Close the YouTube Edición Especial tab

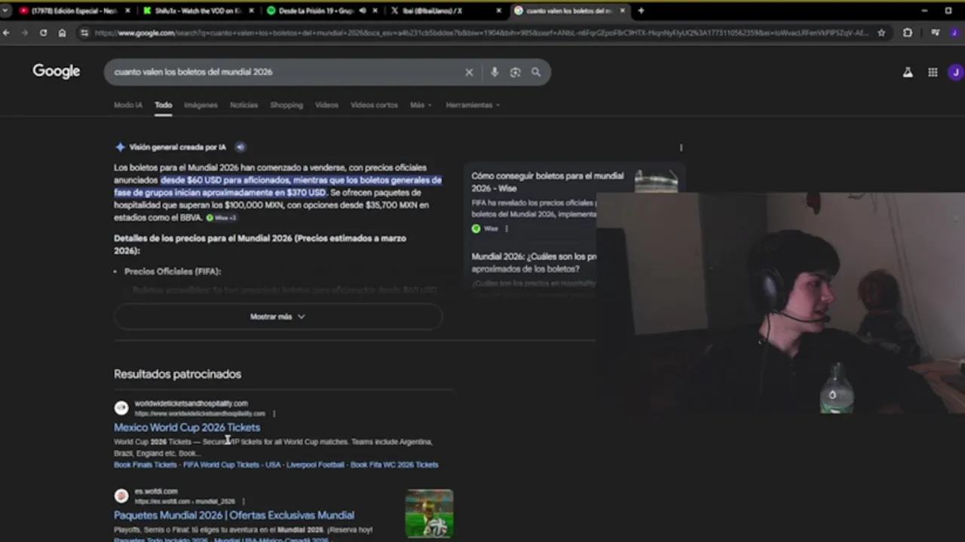coord(127,11)
